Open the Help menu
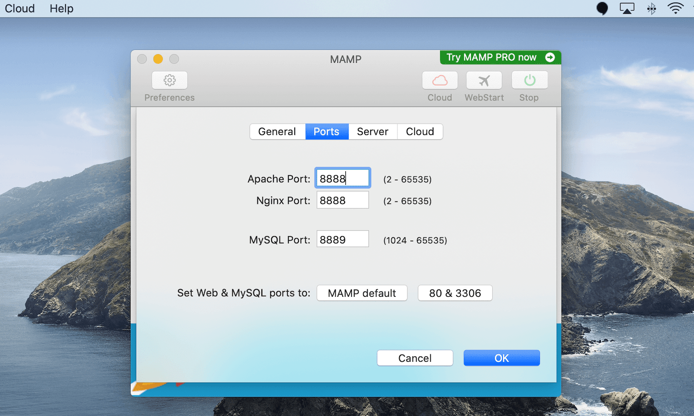Screen dimensions: 694x416 (x=62, y=8)
